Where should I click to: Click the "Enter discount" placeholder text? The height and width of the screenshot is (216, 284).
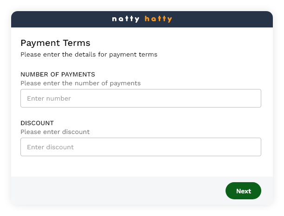pos(51,147)
